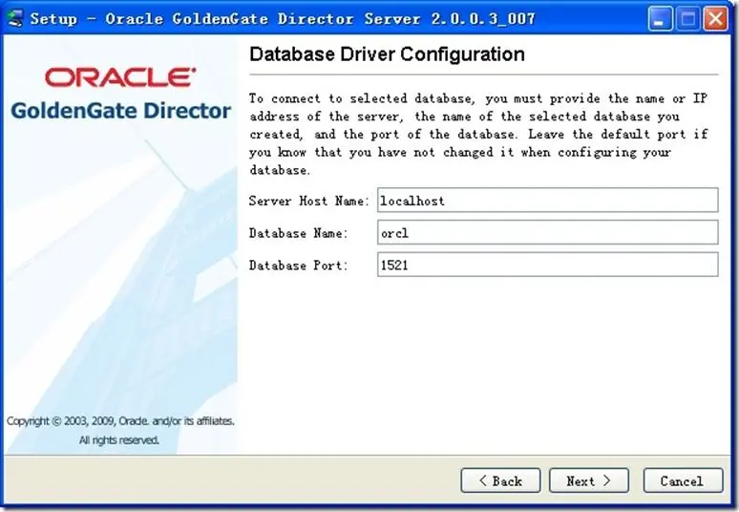Click the Database Name field containing orcl
Screen dimensions: 739x512
tap(548, 232)
